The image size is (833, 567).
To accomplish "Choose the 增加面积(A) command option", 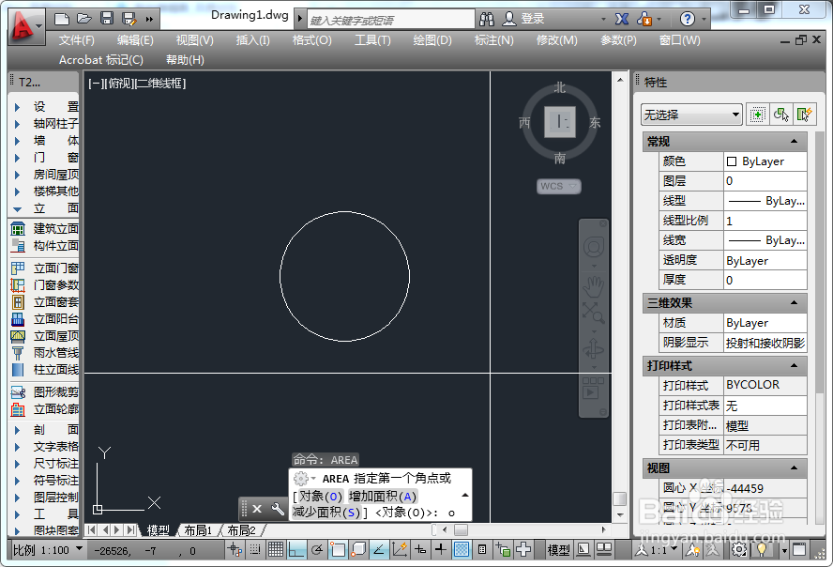I will pyautogui.click(x=383, y=497).
